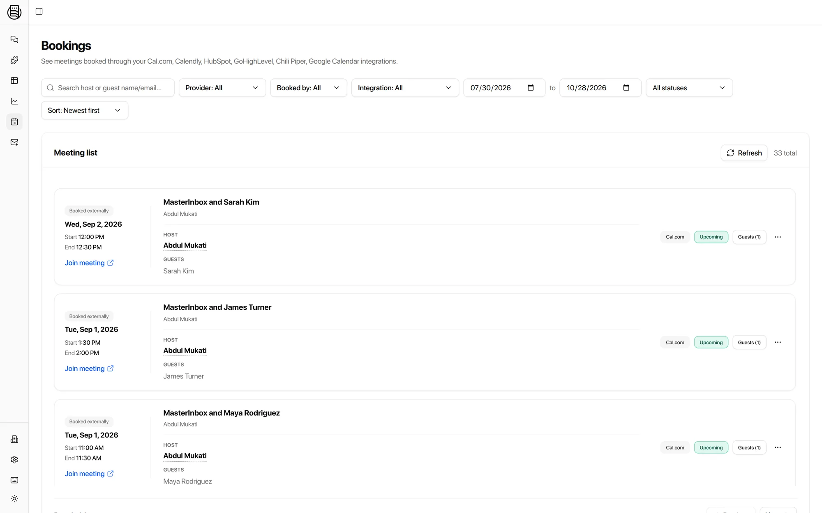This screenshot has width=822, height=513.
Task: Click the search host or guest field
Action: click(108, 88)
